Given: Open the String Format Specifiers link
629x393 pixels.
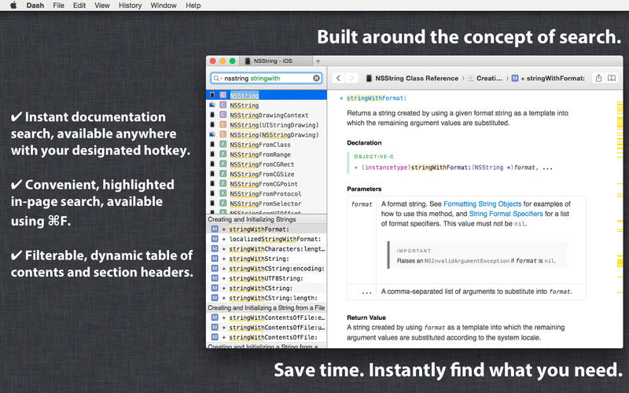Looking at the screenshot, I should (x=511, y=213).
